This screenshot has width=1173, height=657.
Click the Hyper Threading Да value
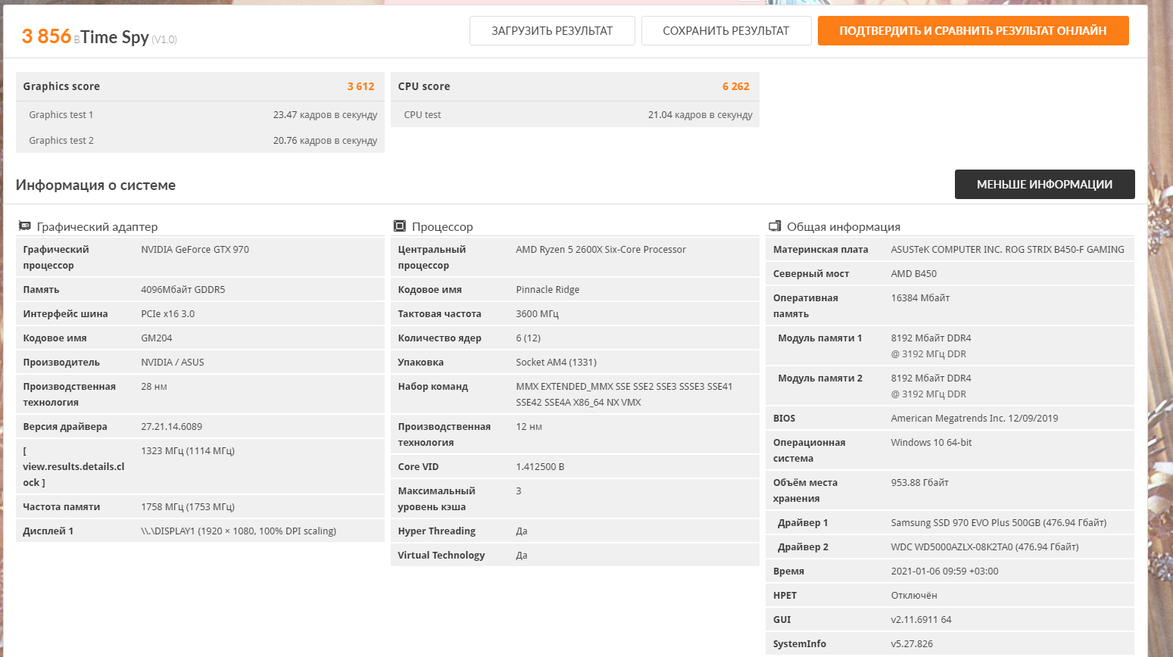click(x=522, y=531)
